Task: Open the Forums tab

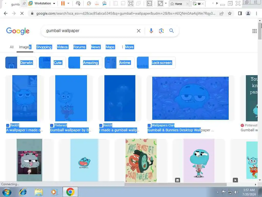Action: pos(79,47)
